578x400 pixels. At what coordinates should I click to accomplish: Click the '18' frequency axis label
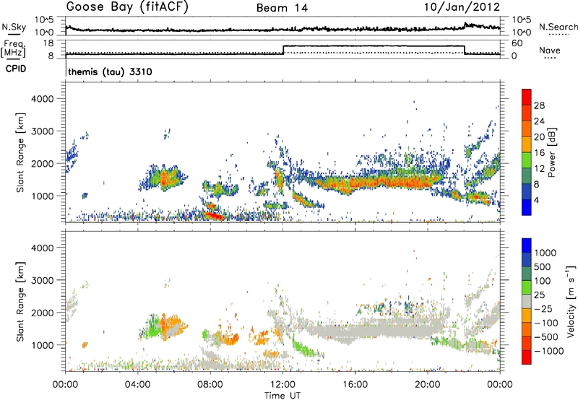(48, 43)
